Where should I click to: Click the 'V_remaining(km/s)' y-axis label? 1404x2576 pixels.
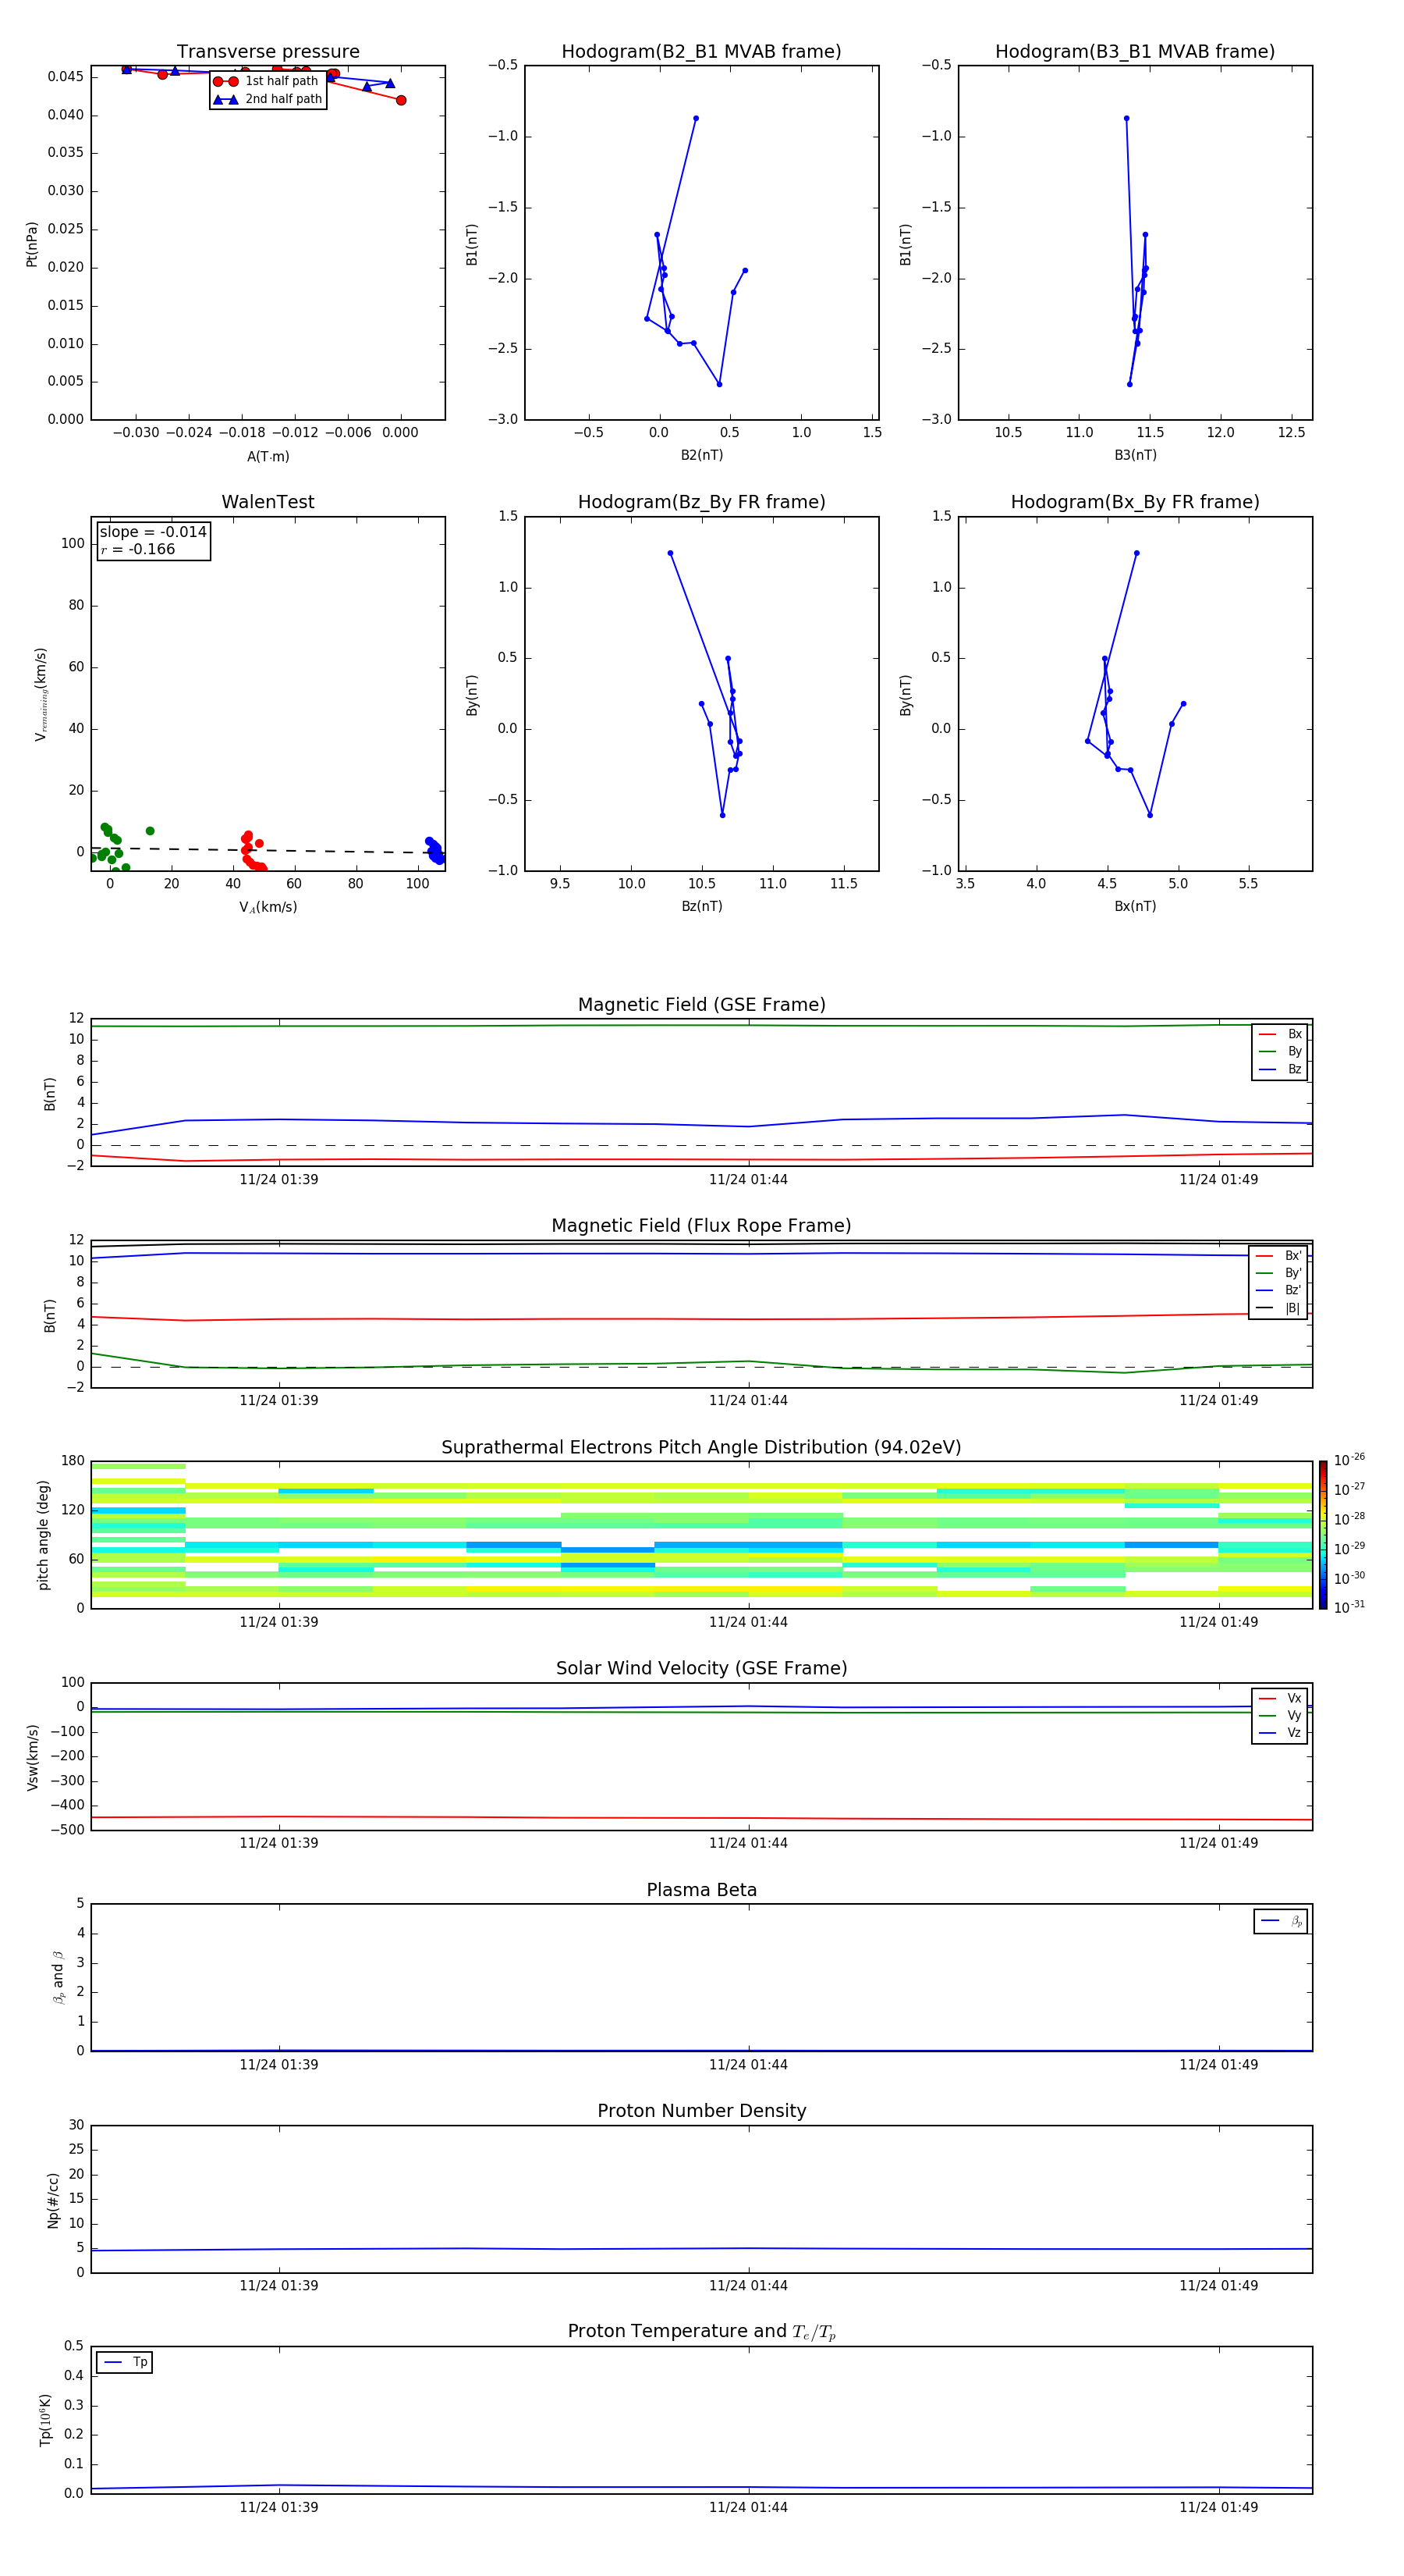click(x=41, y=694)
